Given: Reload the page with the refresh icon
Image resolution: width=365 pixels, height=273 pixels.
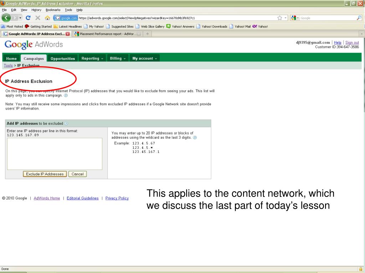Looking at the screenshot, I should tap(28, 18).
